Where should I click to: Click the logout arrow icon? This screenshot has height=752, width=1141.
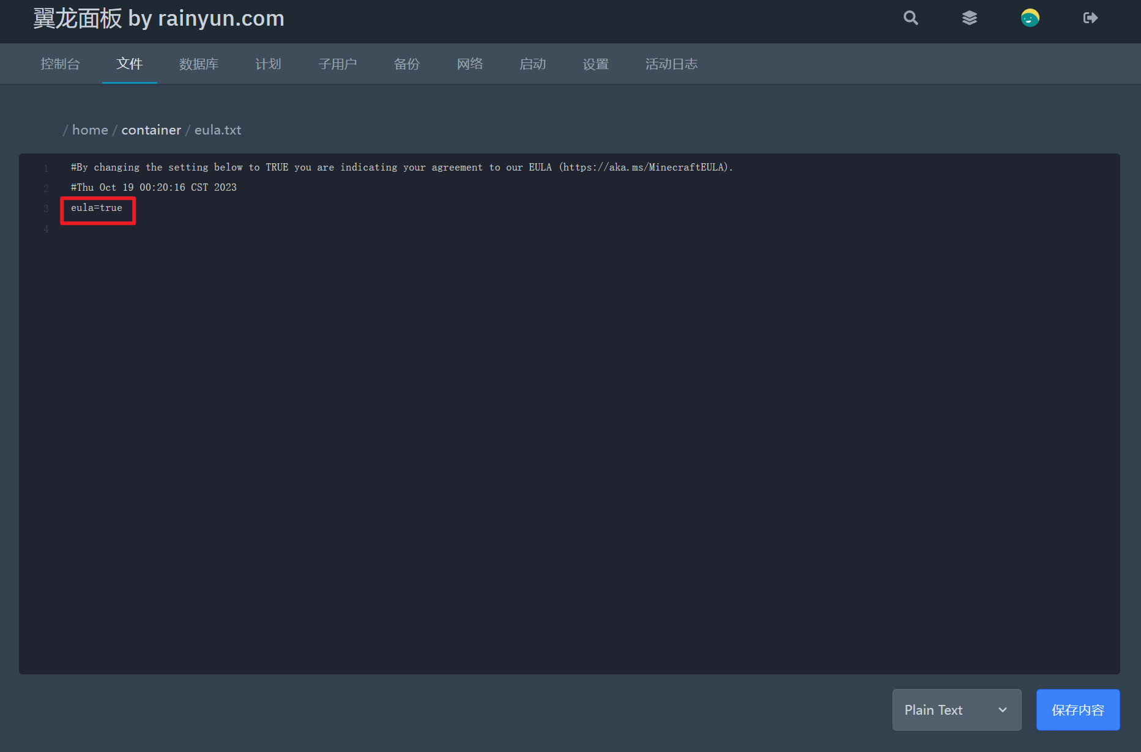click(1090, 18)
